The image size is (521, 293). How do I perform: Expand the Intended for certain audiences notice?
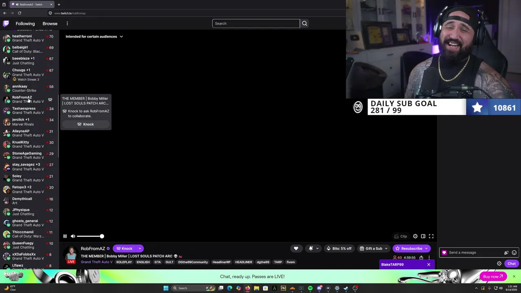pyautogui.click(x=94, y=37)
